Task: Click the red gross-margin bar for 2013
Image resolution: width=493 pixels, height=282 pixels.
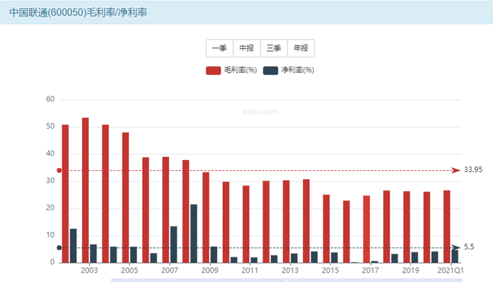Action: [x=286, y=222]
